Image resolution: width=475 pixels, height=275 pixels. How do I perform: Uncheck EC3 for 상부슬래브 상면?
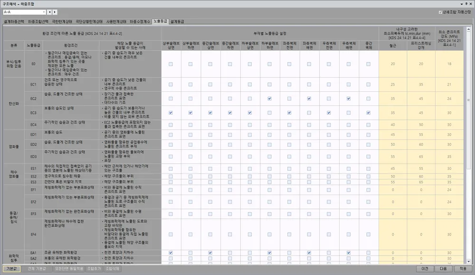171,113
